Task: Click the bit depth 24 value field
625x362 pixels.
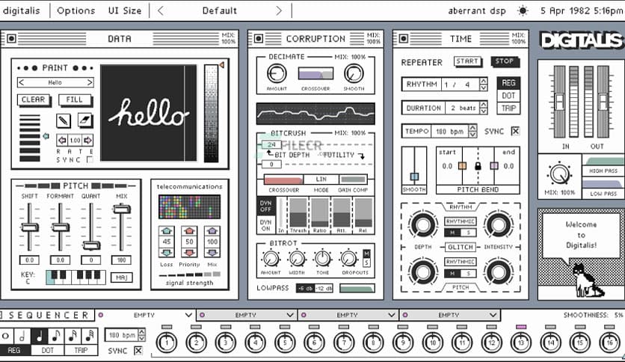Action: click(271, 144)
